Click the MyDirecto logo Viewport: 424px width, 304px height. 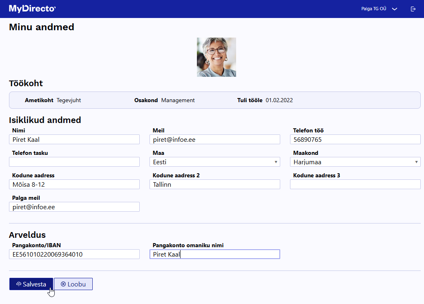[32, 9]
